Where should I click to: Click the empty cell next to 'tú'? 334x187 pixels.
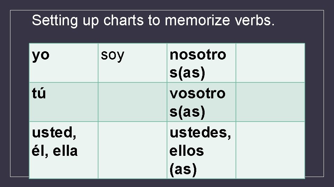(133, 102)
